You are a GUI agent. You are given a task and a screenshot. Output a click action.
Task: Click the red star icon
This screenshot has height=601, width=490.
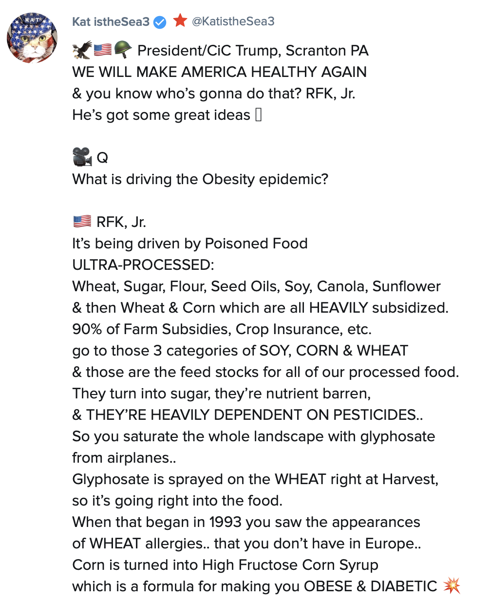(180, 20)
